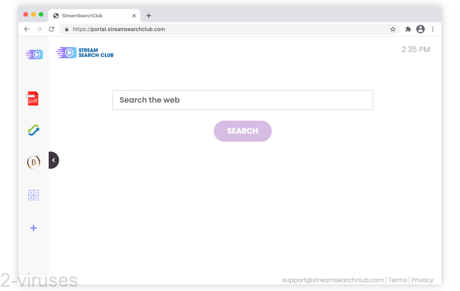Image resolution: width=460 pixels, height=291 pixels.
Task: Bookmark the page with the star icon
Action: (393, 29)
